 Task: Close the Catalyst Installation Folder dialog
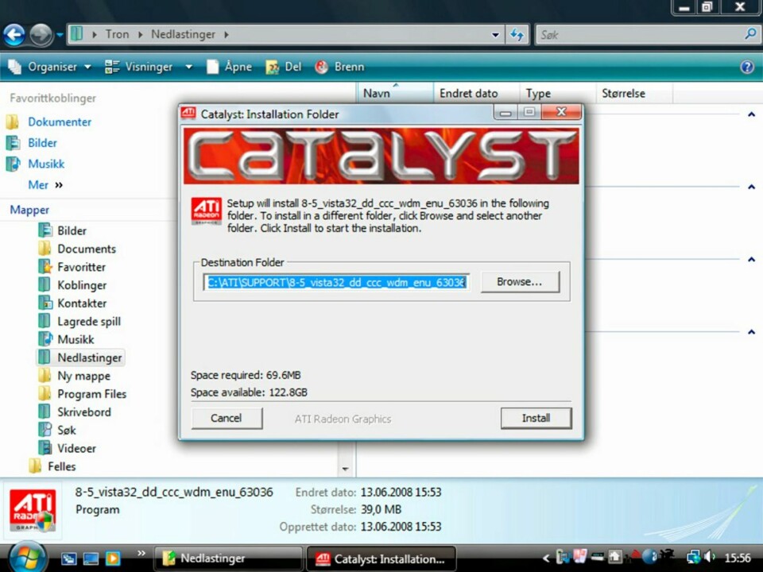pyautogui.click(x=562, y=112)
